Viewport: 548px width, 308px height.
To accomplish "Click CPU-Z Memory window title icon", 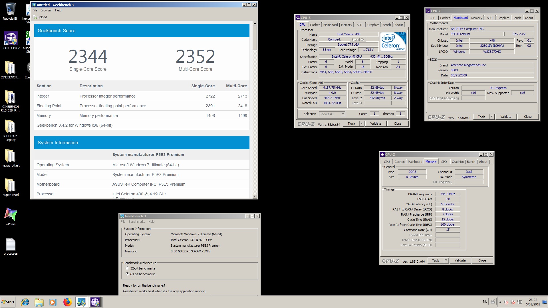I will [x=382, y=155].
